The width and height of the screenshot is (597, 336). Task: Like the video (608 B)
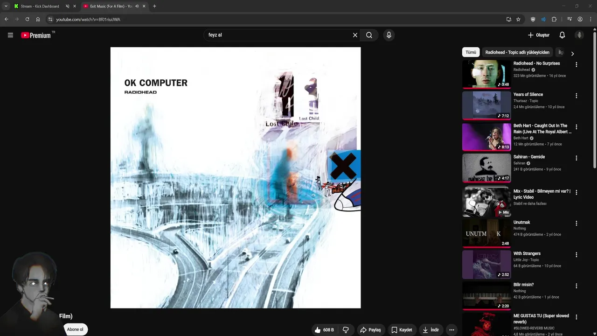tap(324, 330)
